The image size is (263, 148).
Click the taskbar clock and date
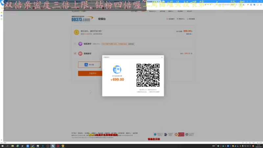pyautogui.click(x=259, y=146)
